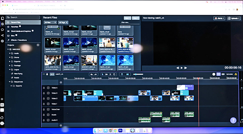Image resolution: width=243 pixels, height=134 pixels.
Task: Select Recent Files in sidebar
Action: (x=23, y=22)
